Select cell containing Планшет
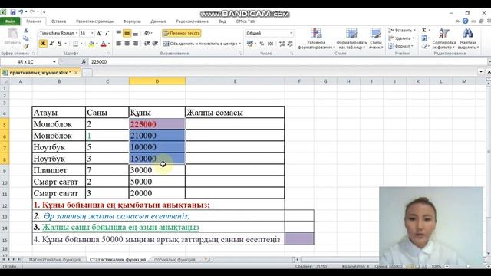The image size is (491, 276). coord(58,170)
